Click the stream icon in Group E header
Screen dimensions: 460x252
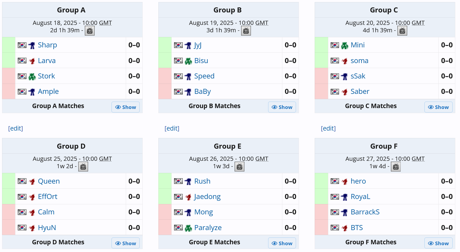pyautogui.click(x=239, y=166)
